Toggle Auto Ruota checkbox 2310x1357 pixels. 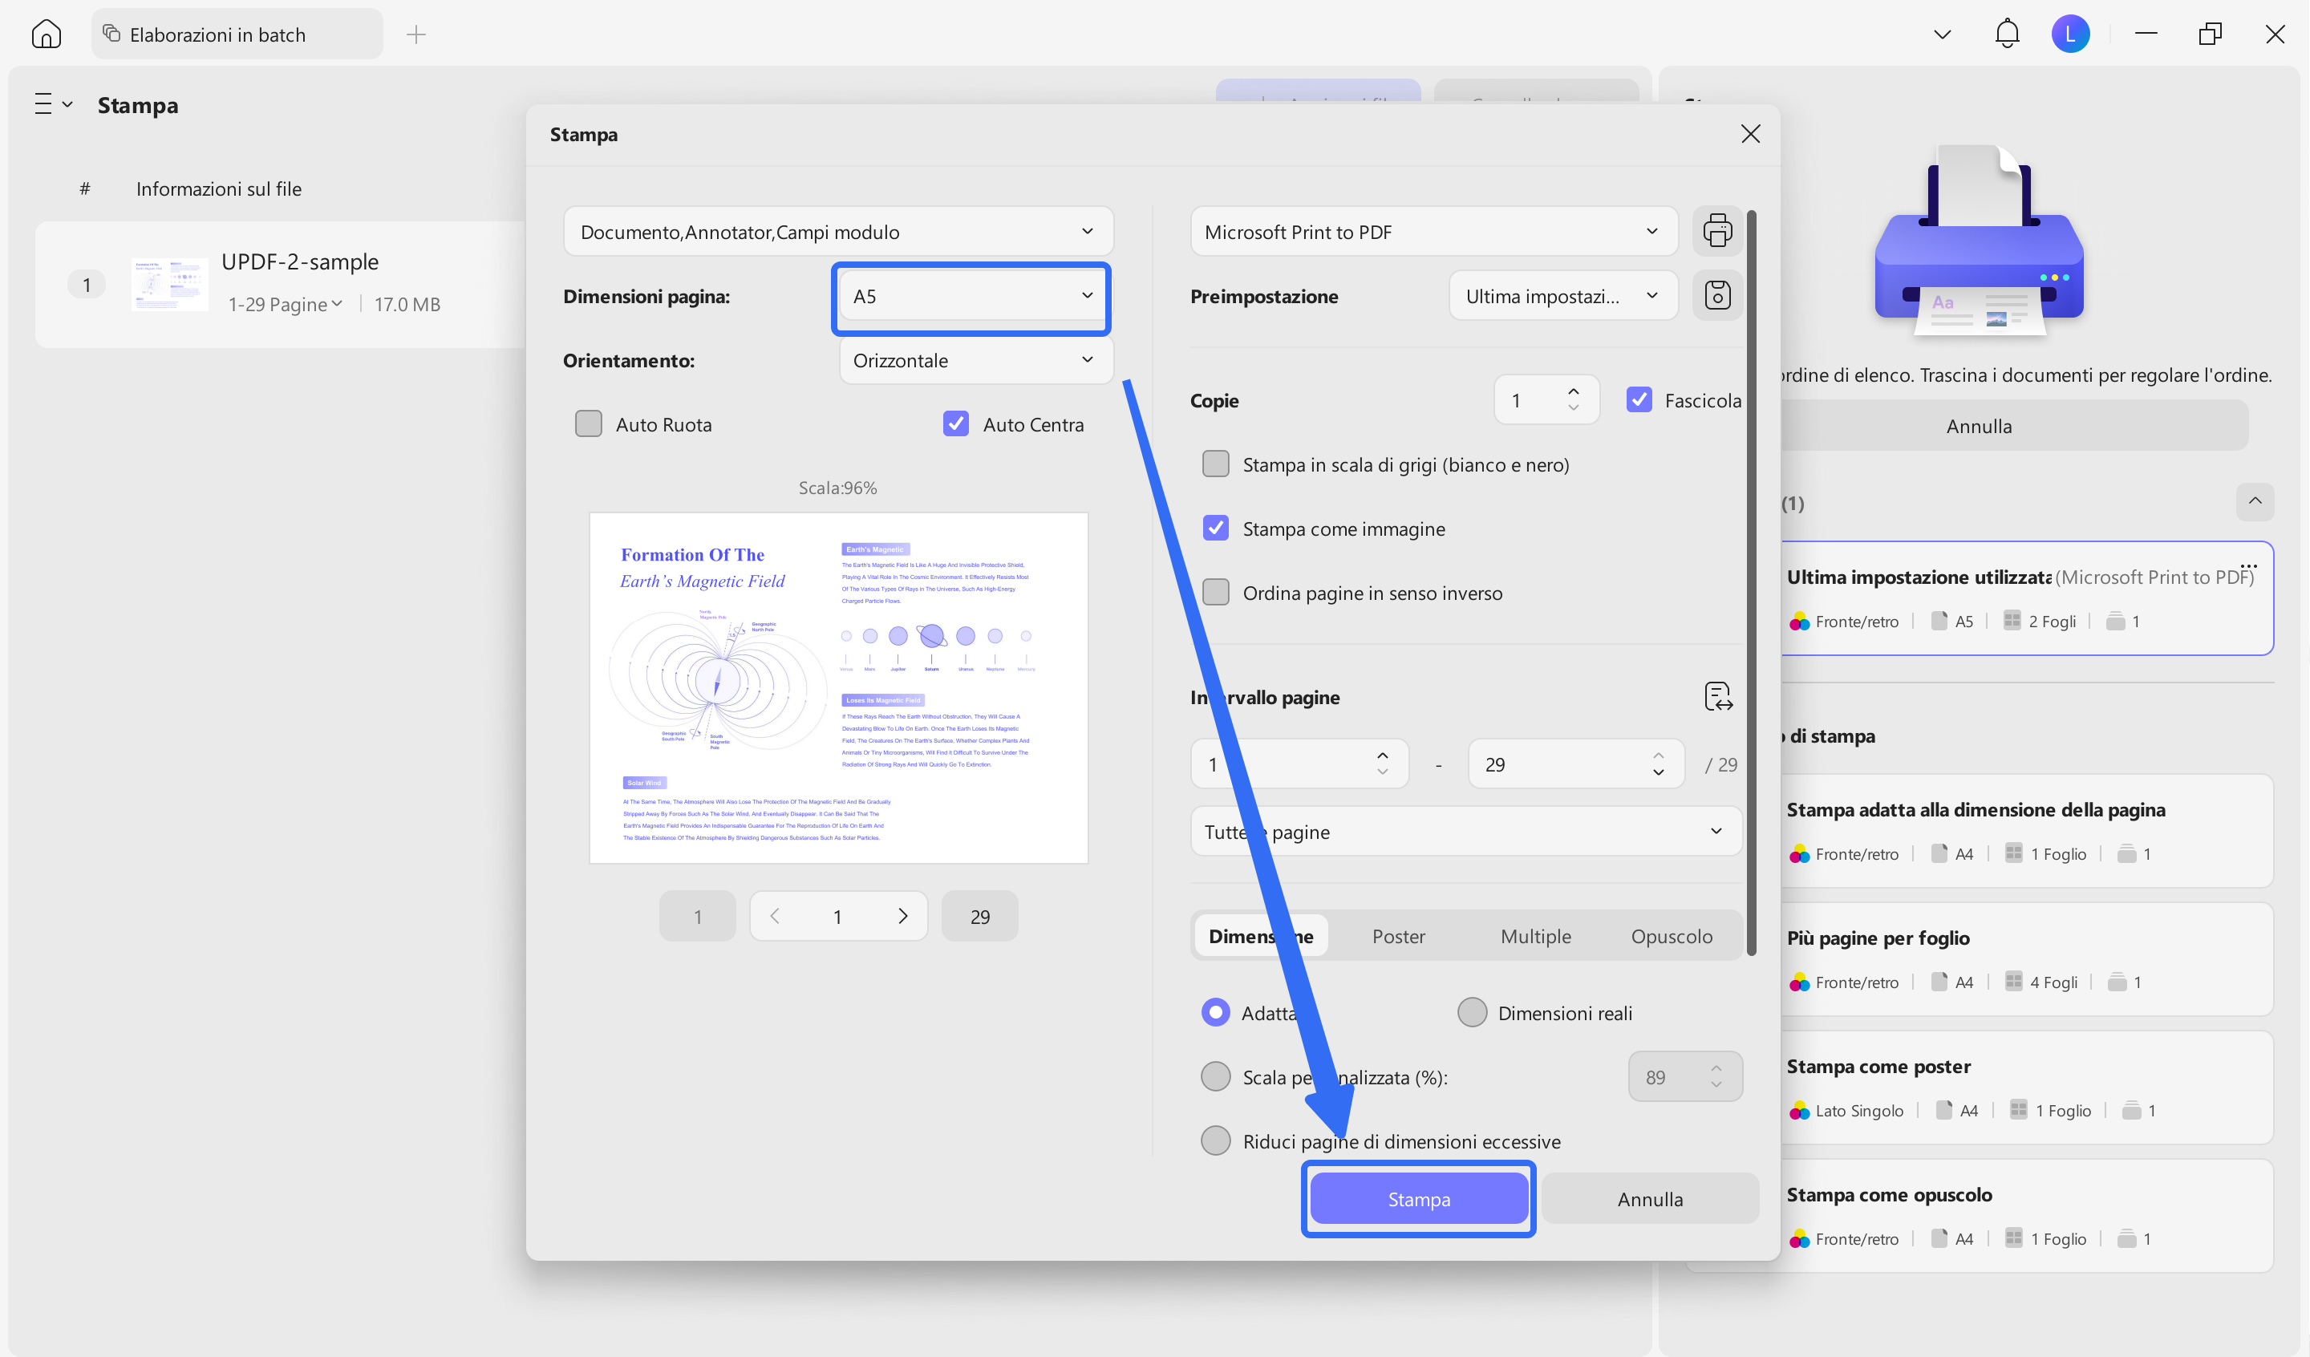(x=589, y=423)
